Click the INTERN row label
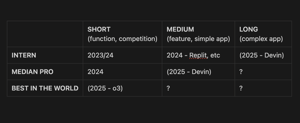 pos(24,55)
